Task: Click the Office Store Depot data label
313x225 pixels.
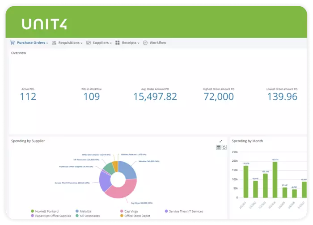Action: pos(96,155)
